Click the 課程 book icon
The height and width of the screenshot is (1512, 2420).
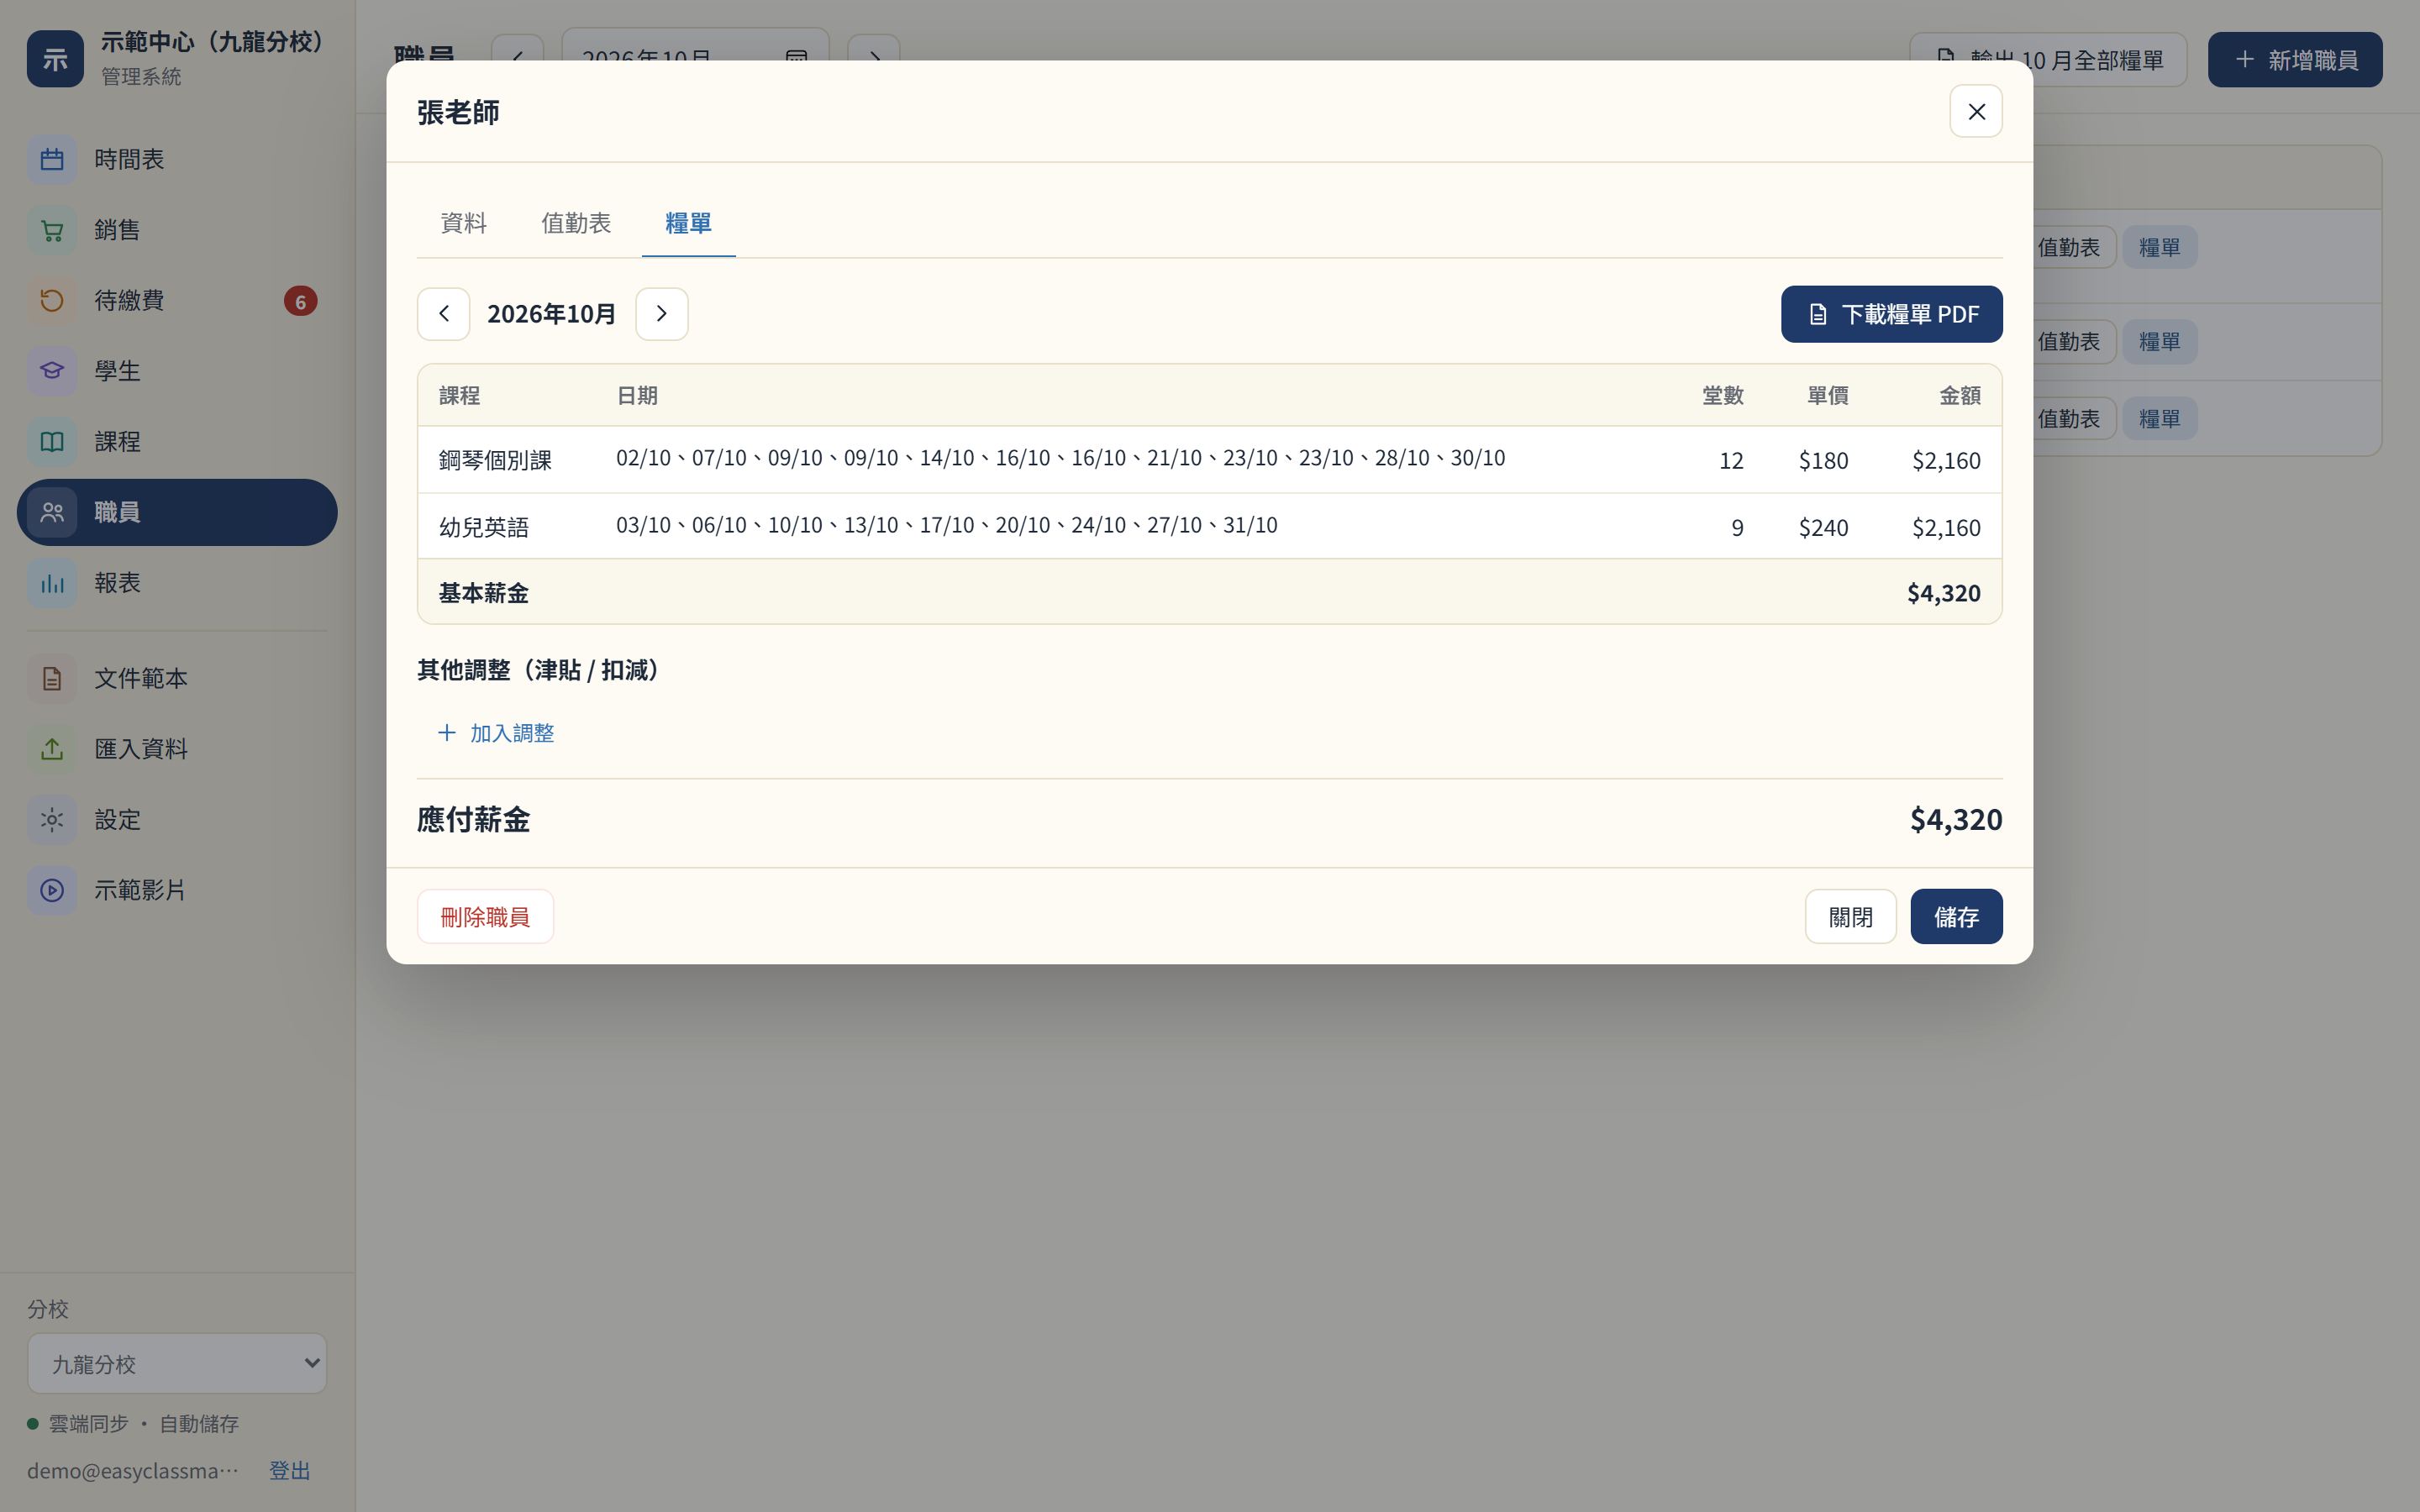click(52, 442)
